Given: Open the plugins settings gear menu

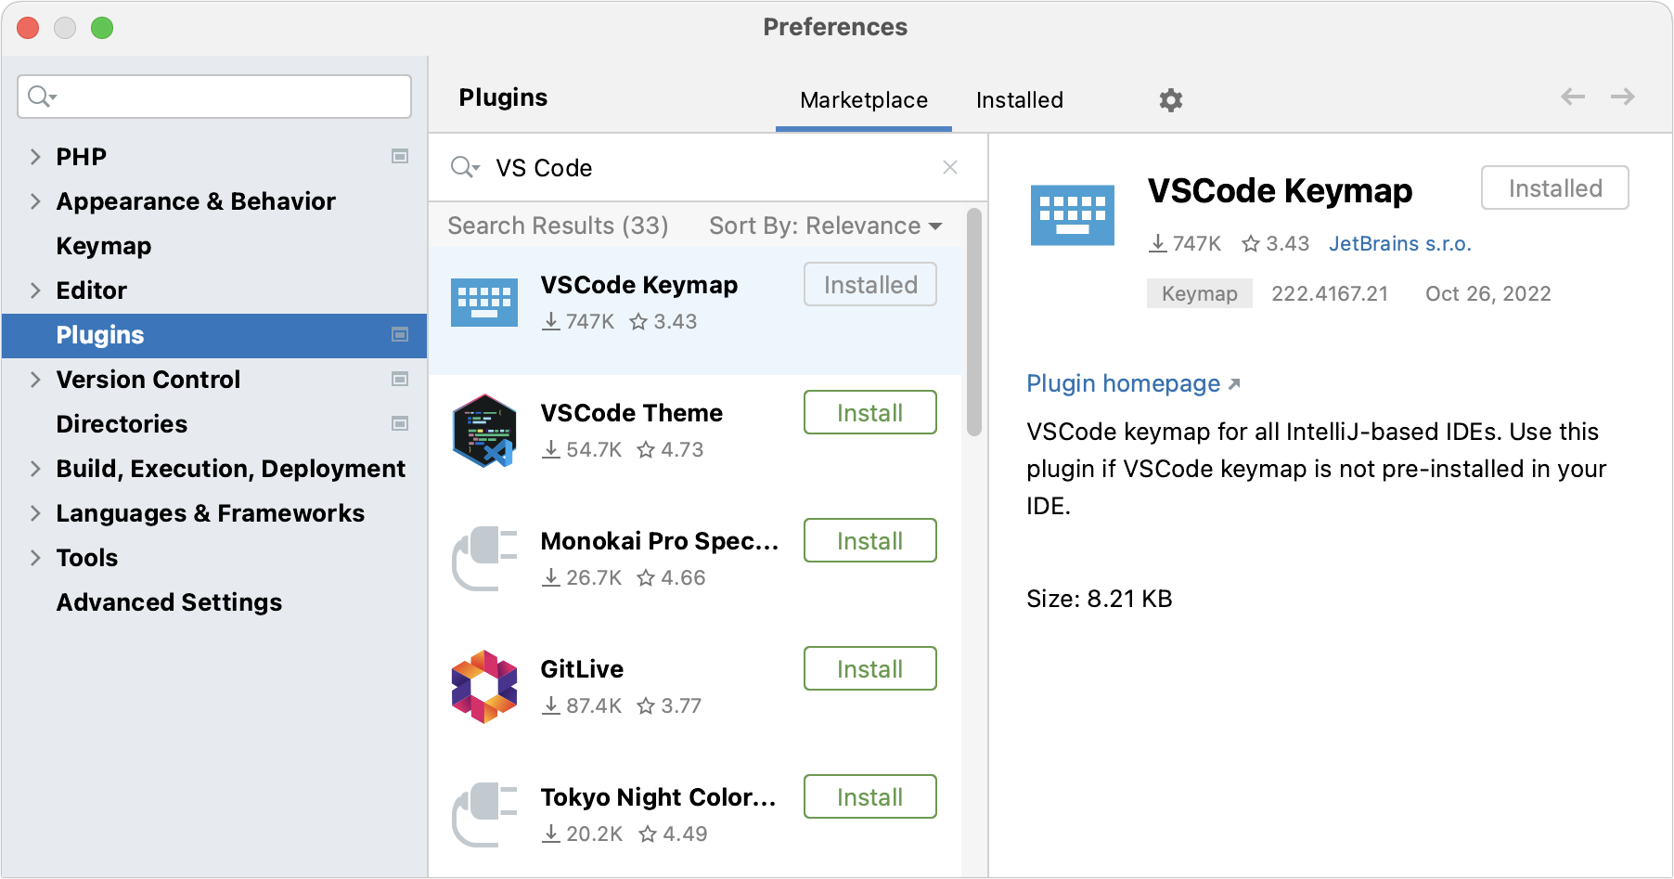Looking at the screenshot, I should pos(1170,99).
